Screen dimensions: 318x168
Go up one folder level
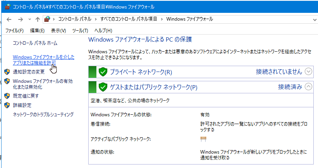pos(38,19)
